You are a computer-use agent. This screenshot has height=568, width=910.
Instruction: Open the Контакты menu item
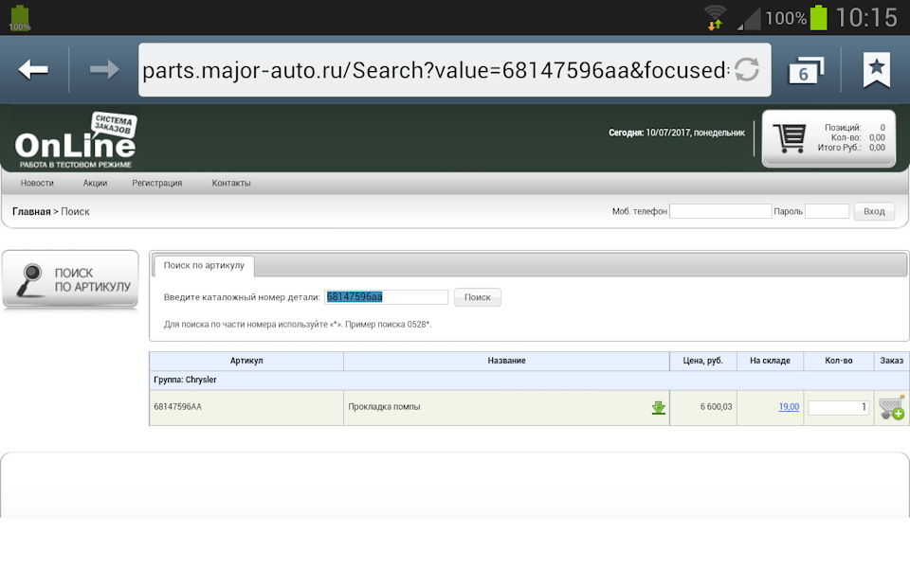(x=231, y=183)
